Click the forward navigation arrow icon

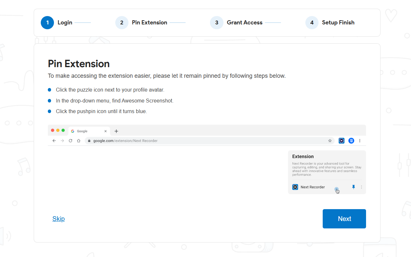tap(62, 140)
